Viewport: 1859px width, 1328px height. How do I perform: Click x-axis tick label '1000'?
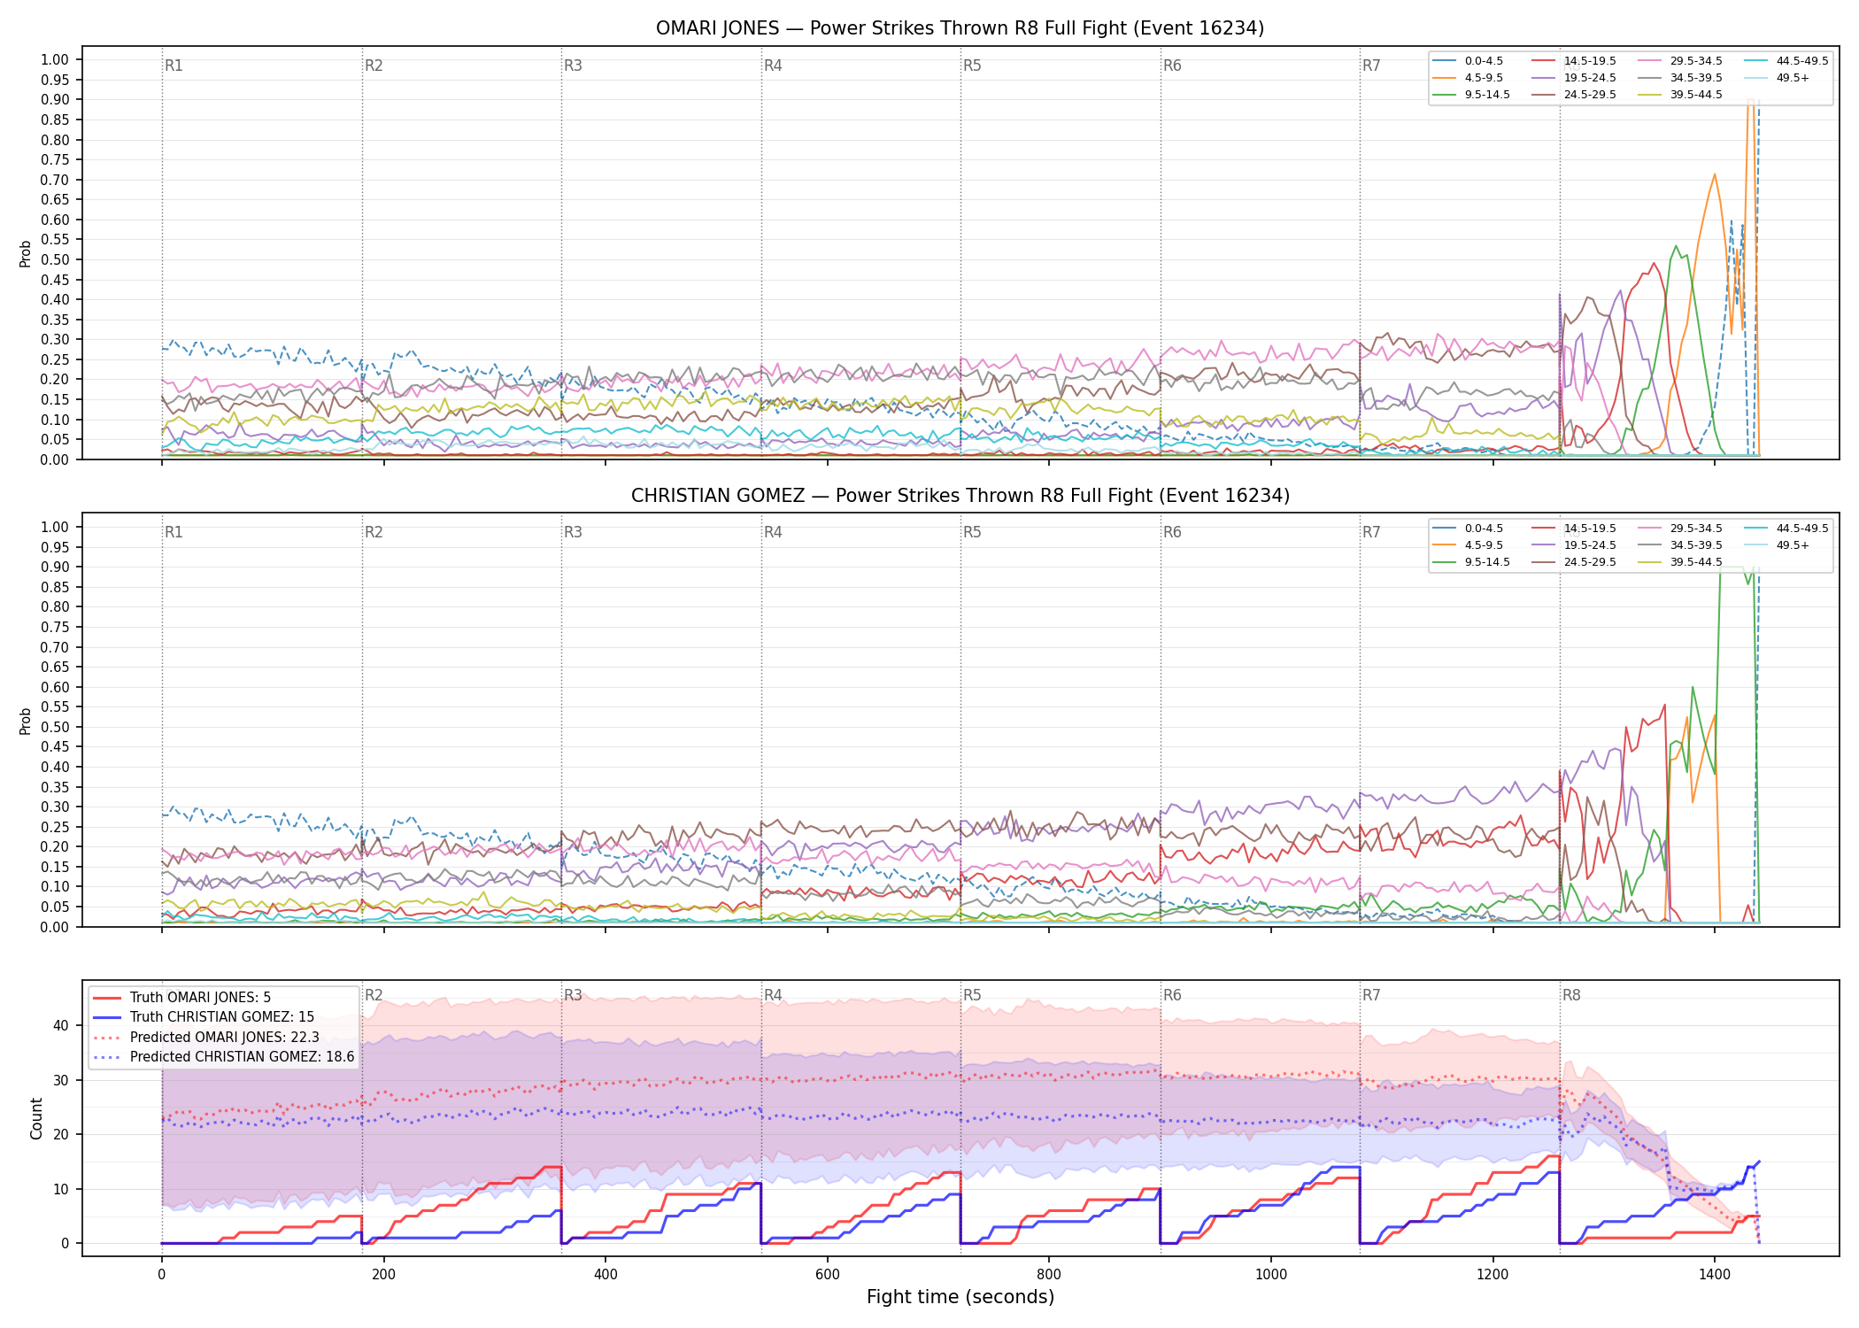tap(1271, 1275)
